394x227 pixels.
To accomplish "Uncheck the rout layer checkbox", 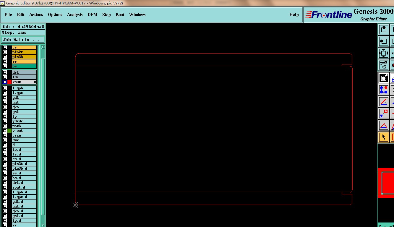I will point(5,82).
